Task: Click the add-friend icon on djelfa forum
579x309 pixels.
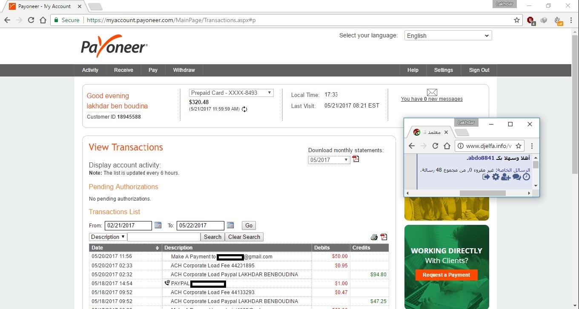Action: pos(506,177)
